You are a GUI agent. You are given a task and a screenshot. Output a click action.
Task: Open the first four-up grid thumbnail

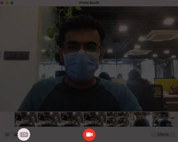112,119
